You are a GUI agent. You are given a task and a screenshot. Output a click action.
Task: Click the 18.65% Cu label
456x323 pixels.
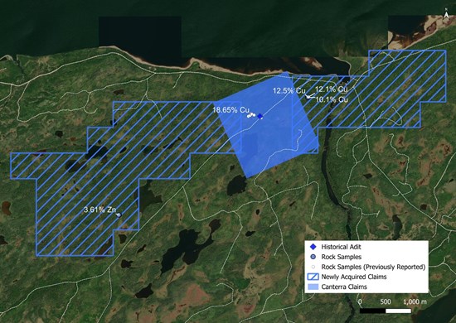coord(231,110)
